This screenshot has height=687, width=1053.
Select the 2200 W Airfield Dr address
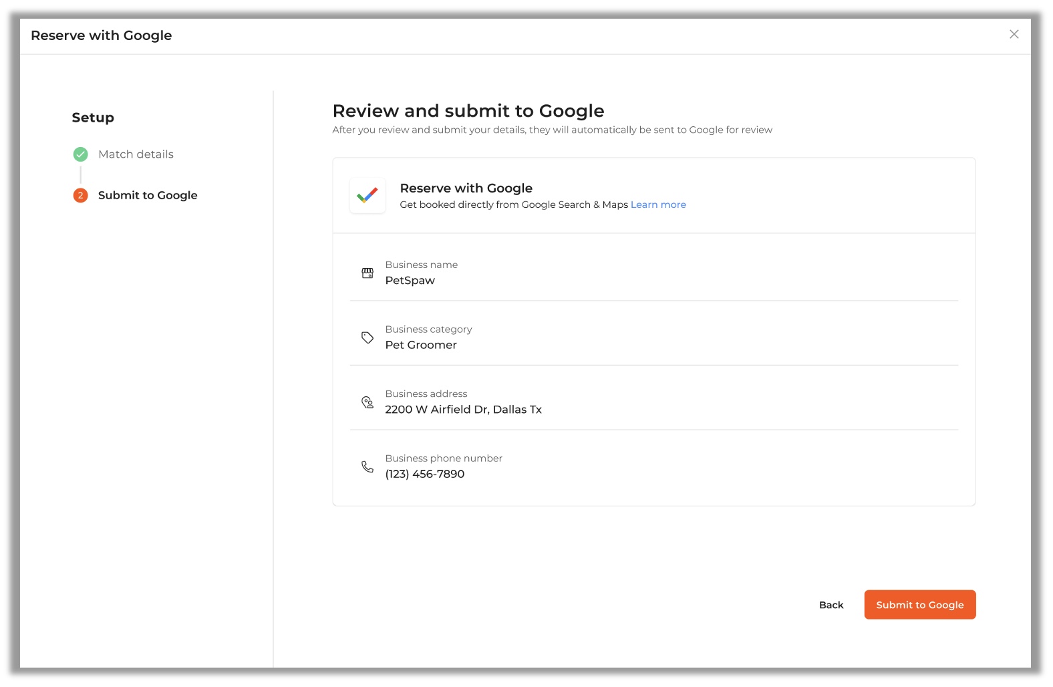(x=463, y=410)
